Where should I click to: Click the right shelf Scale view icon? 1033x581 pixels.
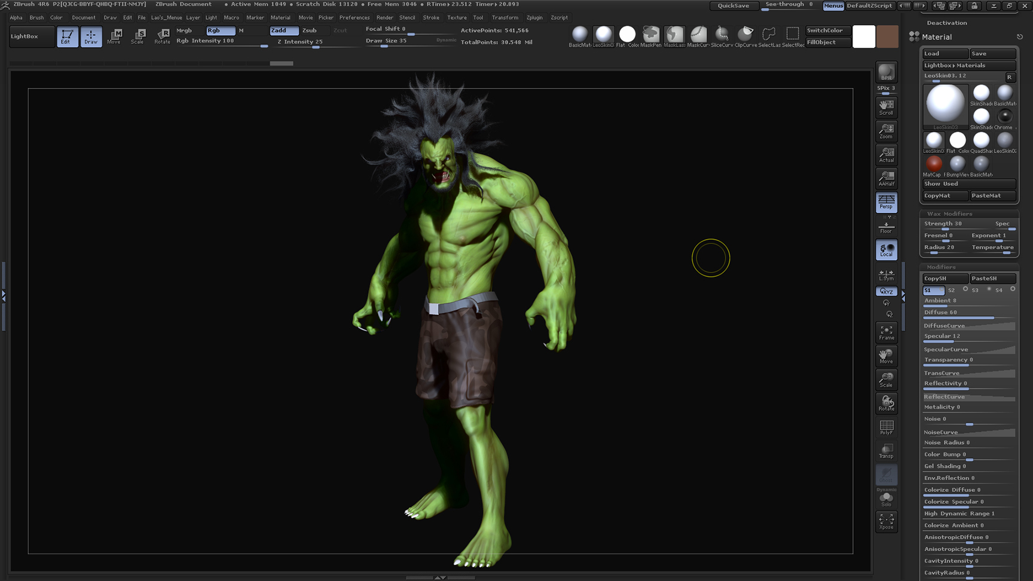(x=887, y=380)
